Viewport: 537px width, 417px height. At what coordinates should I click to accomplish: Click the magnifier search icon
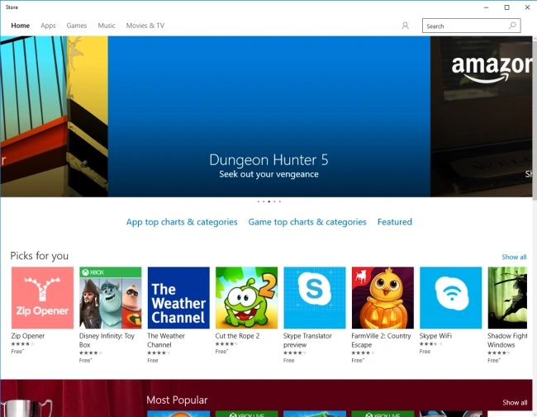512,26
